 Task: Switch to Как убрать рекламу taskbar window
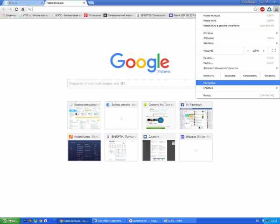[109, 221]
